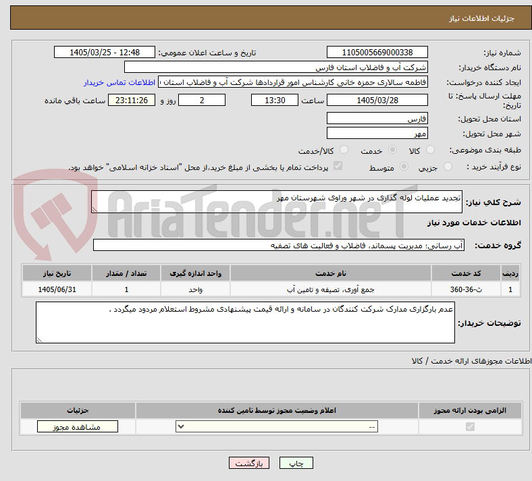Click the چاپ print button
The height and width of the screenshot is (481, 532).
(x=296, y=463)
